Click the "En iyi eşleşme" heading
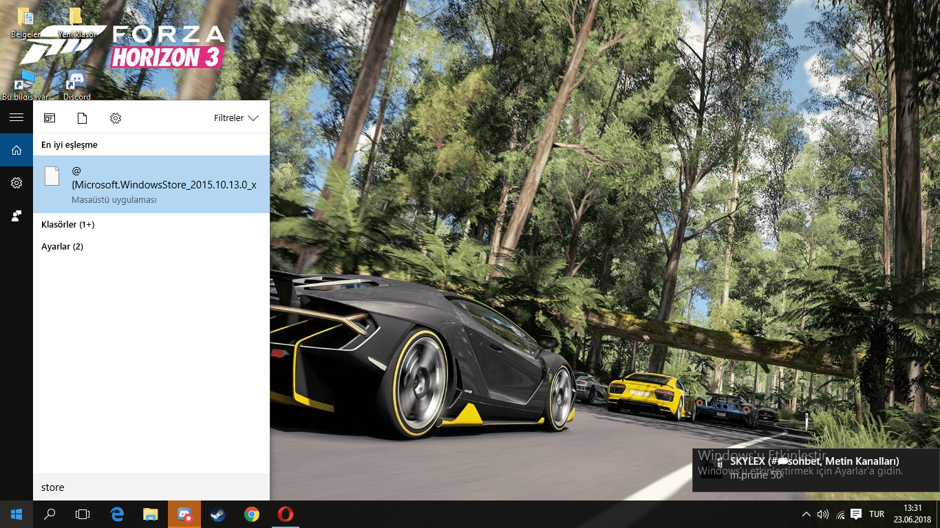Screen dimensions: 940x528 point(70,145)
